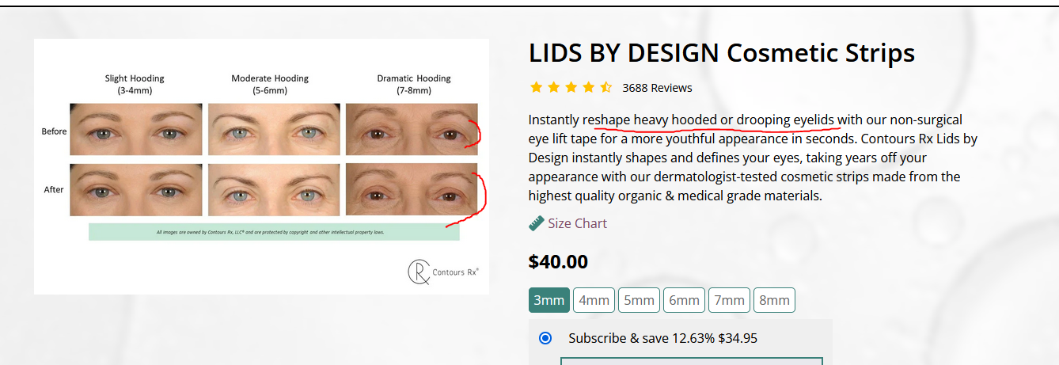Click the LIDS BY DESIGN Cosmetic Strips title
Viewport: 1059px width, 365px height.
point(722,53)
